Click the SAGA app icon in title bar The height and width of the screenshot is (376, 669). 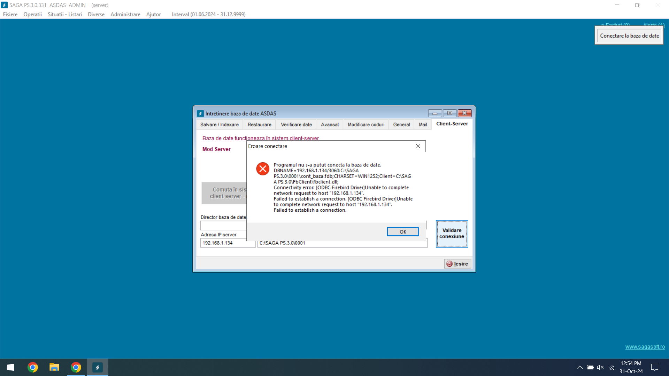[4, 5]
